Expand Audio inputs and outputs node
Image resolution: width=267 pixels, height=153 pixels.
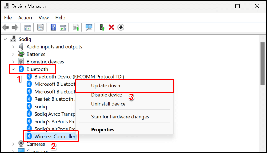(x=13, y=47)
